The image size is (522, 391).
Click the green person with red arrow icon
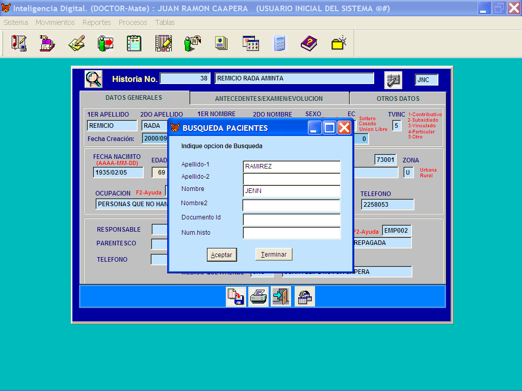(x=106, y=43)
